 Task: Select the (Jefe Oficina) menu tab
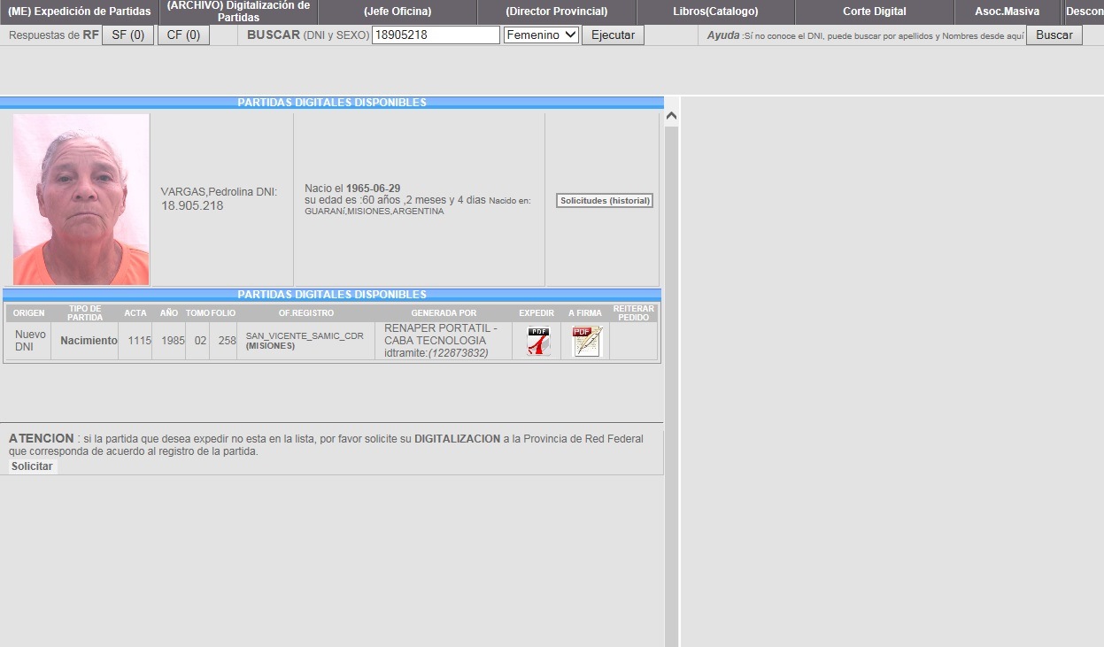398,12
